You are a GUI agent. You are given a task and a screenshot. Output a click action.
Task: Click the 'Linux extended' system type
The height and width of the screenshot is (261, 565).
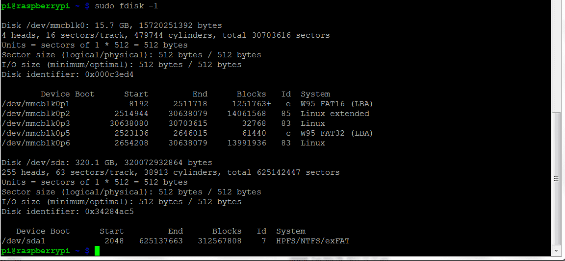(x=335, y=114)
